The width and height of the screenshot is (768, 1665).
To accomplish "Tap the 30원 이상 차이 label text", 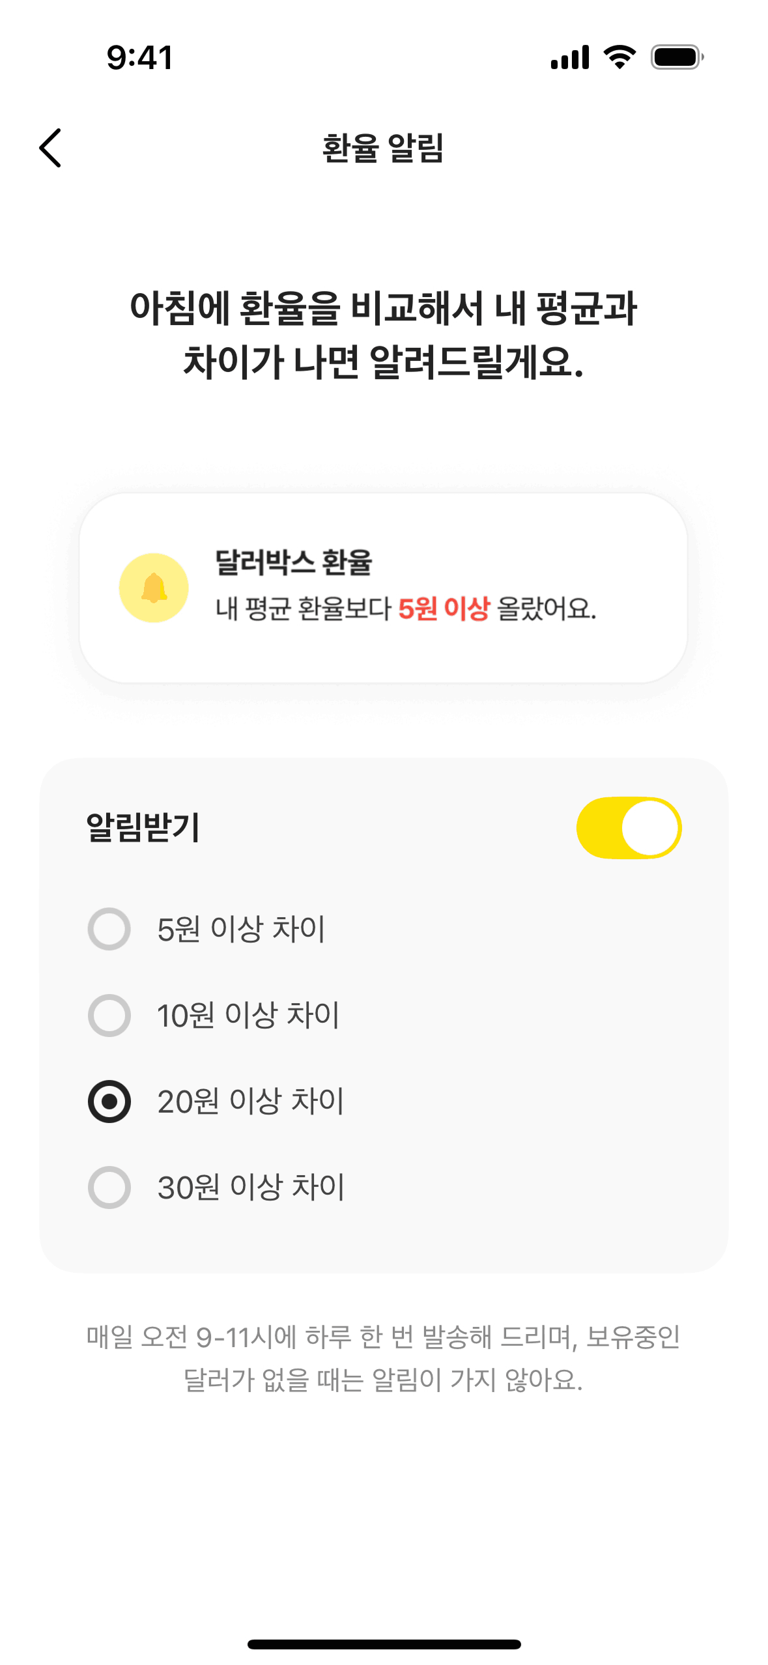I will [251, 1188].
